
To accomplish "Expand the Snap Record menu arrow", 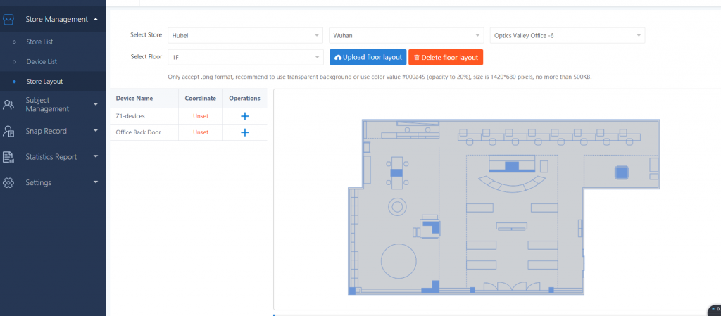I will (x=95, y=131).
